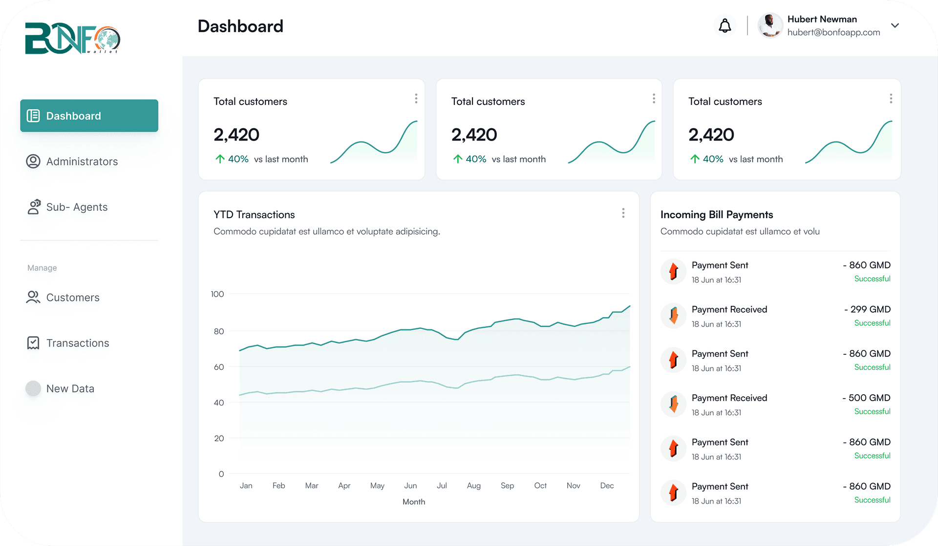Click the 40% up arrow in second card
Viewport: 938px width, 546px height.
tap(458, 159)
